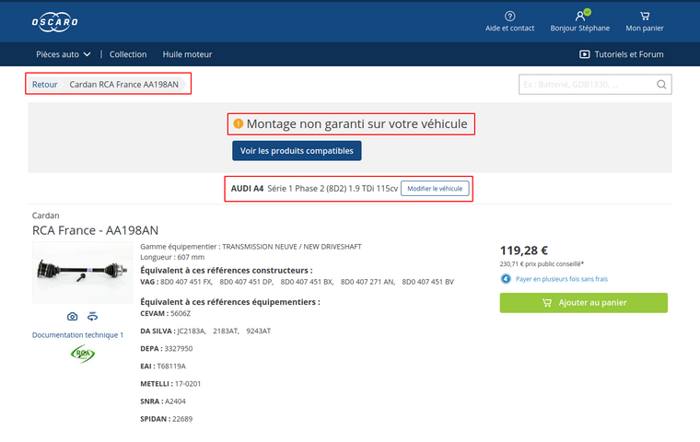Click the search magnifier icon
Image resolution: width=700 pixels, height=442 pixels.
coord(661,85)
